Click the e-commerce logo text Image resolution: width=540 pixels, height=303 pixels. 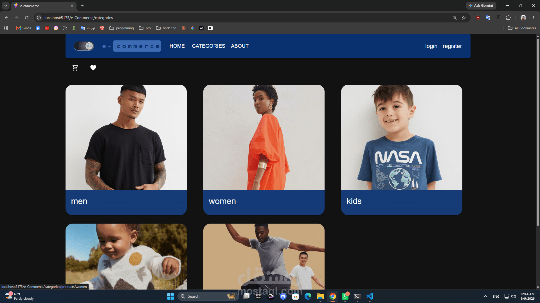tap(131, 46)
